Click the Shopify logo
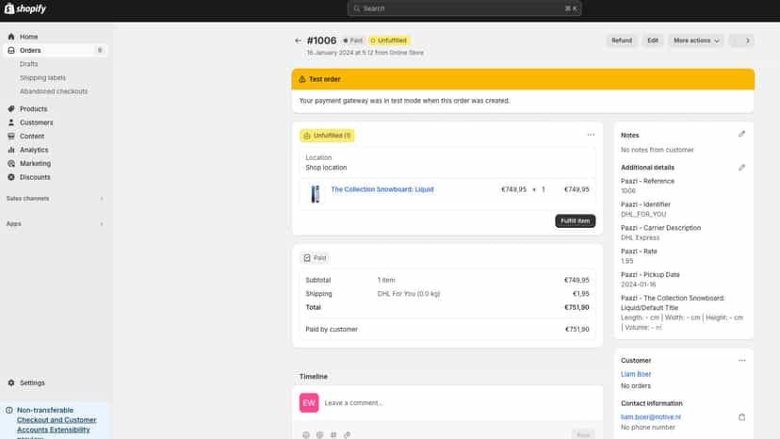 (x=24, y=8)
